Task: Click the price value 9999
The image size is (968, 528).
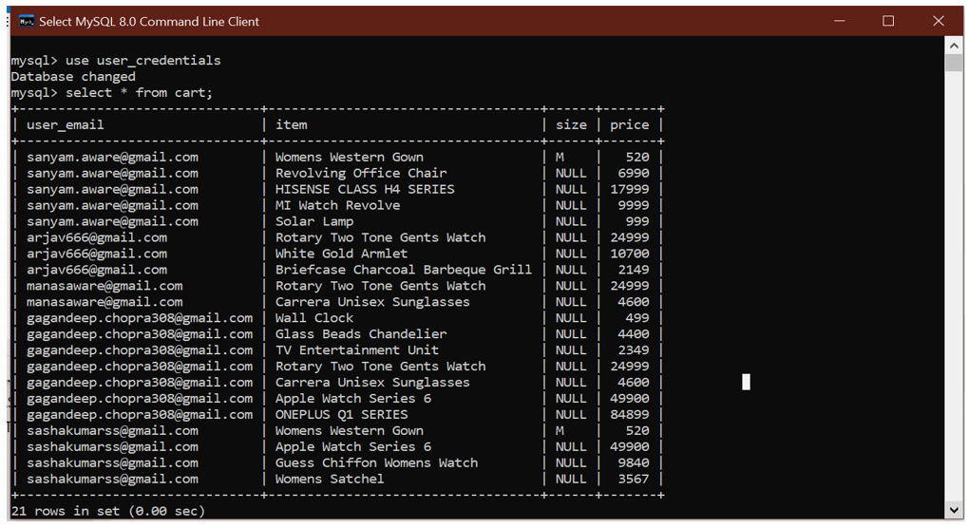Action: tap(634, 205)
